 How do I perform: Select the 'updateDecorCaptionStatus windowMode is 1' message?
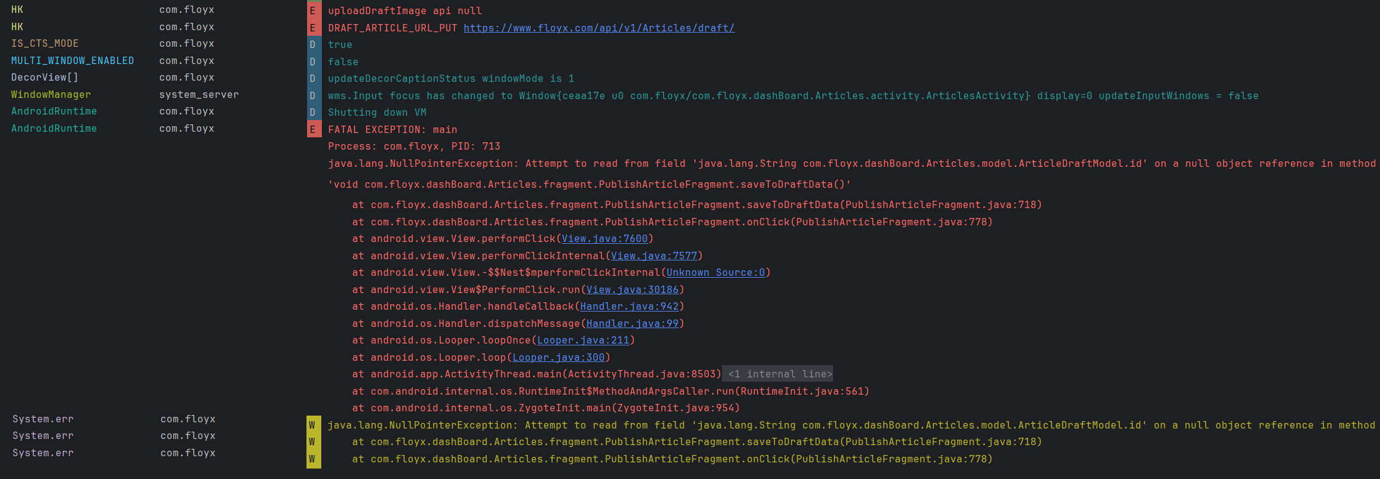click(x=451, y=79)
